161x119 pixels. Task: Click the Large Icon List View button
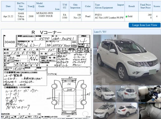(x=145, y=25)
